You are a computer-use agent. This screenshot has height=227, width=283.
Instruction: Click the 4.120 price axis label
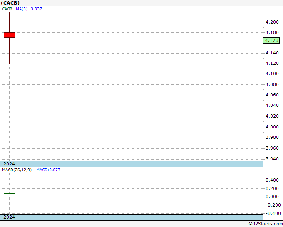coord(272,63)
